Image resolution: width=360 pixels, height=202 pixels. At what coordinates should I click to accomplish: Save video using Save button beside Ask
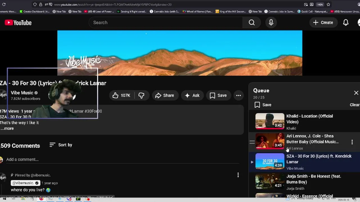(x=218, y=95)
